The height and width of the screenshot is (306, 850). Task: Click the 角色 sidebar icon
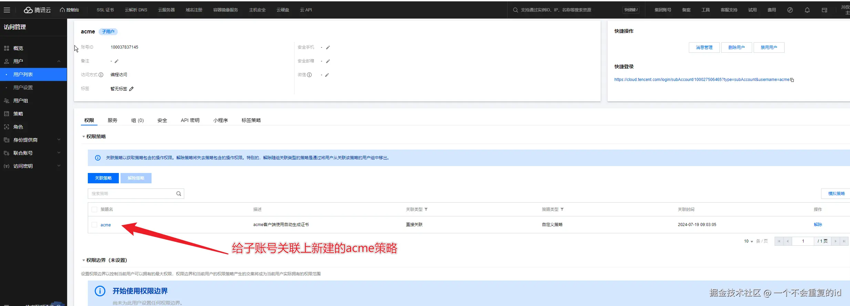tap(7, 127)
